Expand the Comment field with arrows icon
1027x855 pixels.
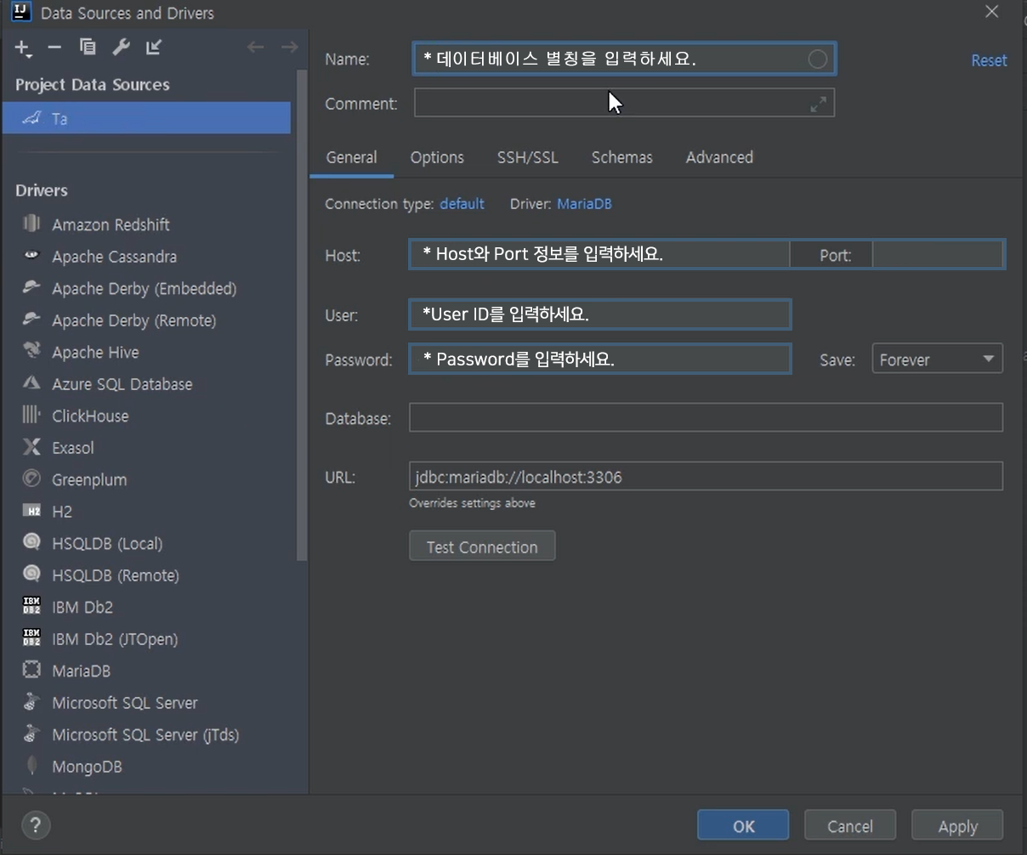(818, 104)
